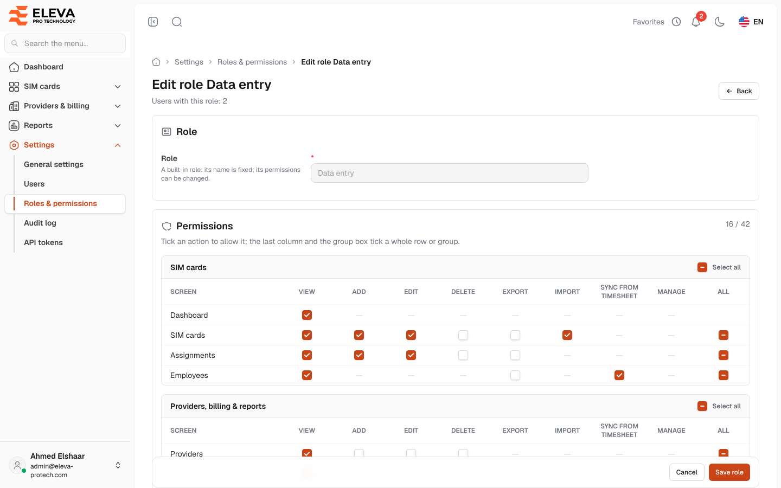Expand the SIM cards sidebar menu chevron
The width and height of the screenshot is (781, 488).
coord(118,87)
